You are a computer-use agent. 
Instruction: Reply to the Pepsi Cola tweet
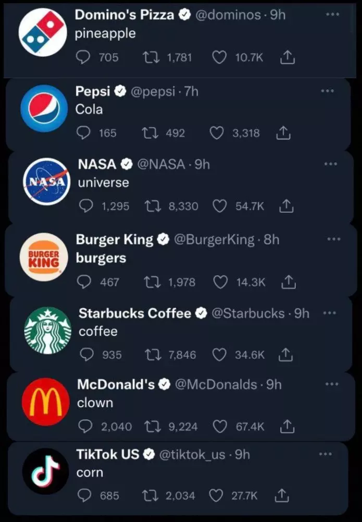coord(83,133)
